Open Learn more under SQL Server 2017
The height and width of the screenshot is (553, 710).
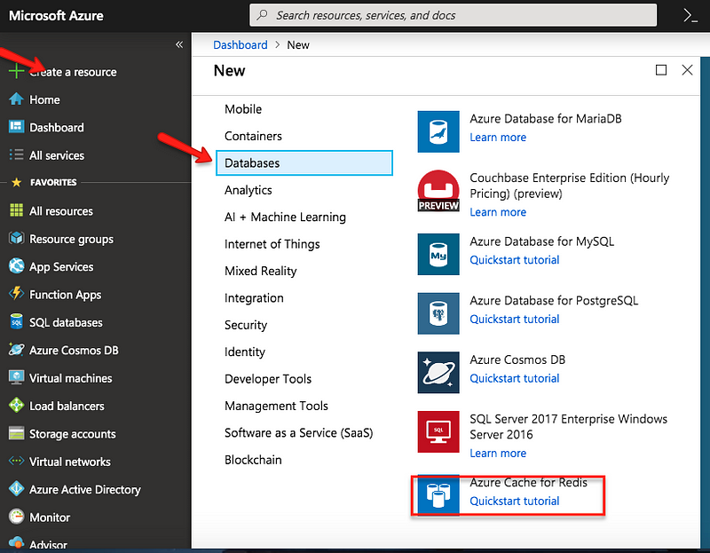[498, 454]
